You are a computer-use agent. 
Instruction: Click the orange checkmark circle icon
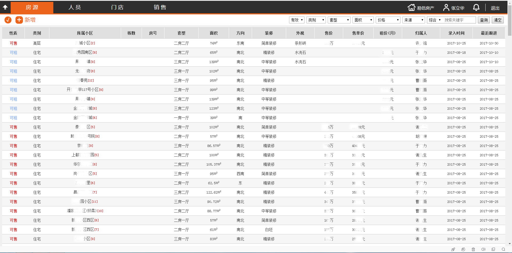(8, 20)
